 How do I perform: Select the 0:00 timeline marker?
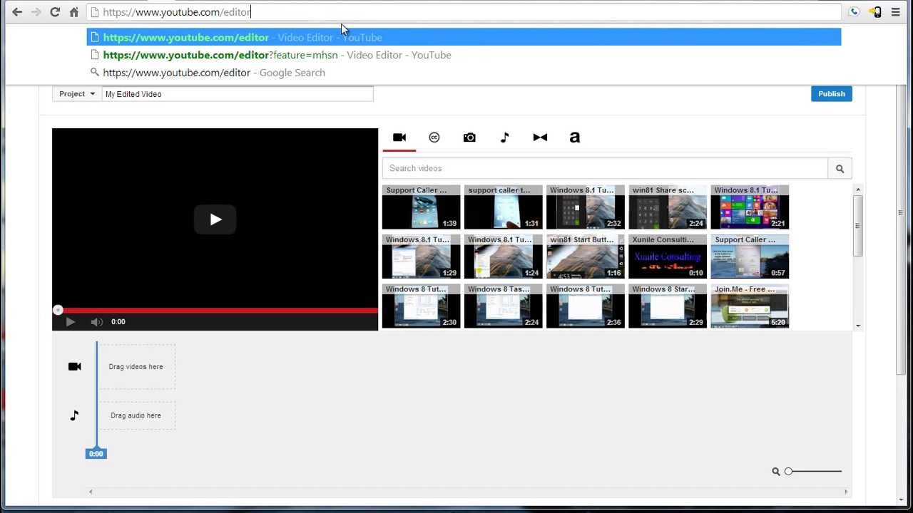[96, 454]
